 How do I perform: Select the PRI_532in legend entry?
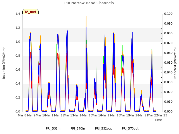(50, 129)
